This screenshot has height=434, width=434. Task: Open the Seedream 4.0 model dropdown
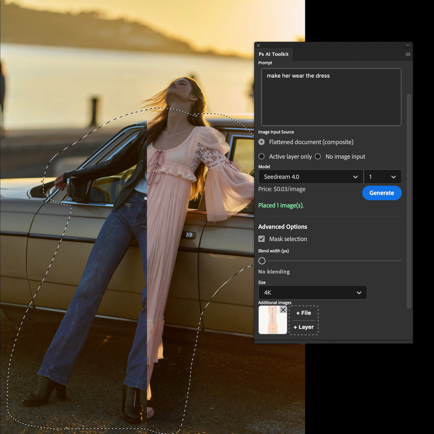click(310, 176)
